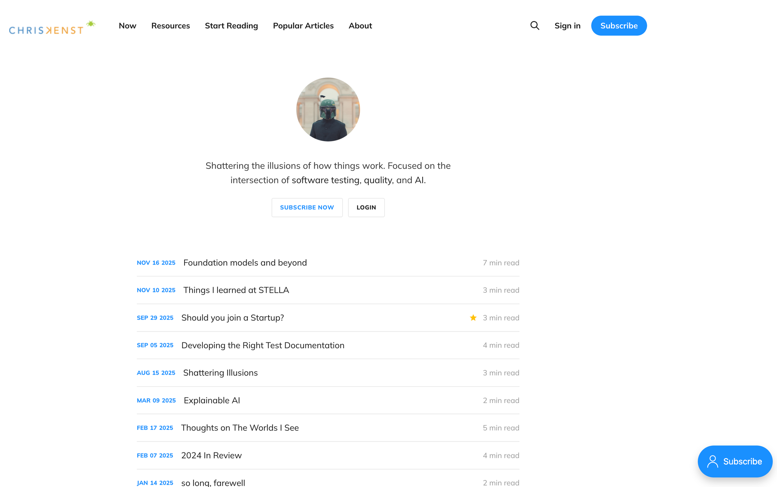777x487 pixels.
Task: Click the floating Subscribe portal button
Action: point(735,461)
